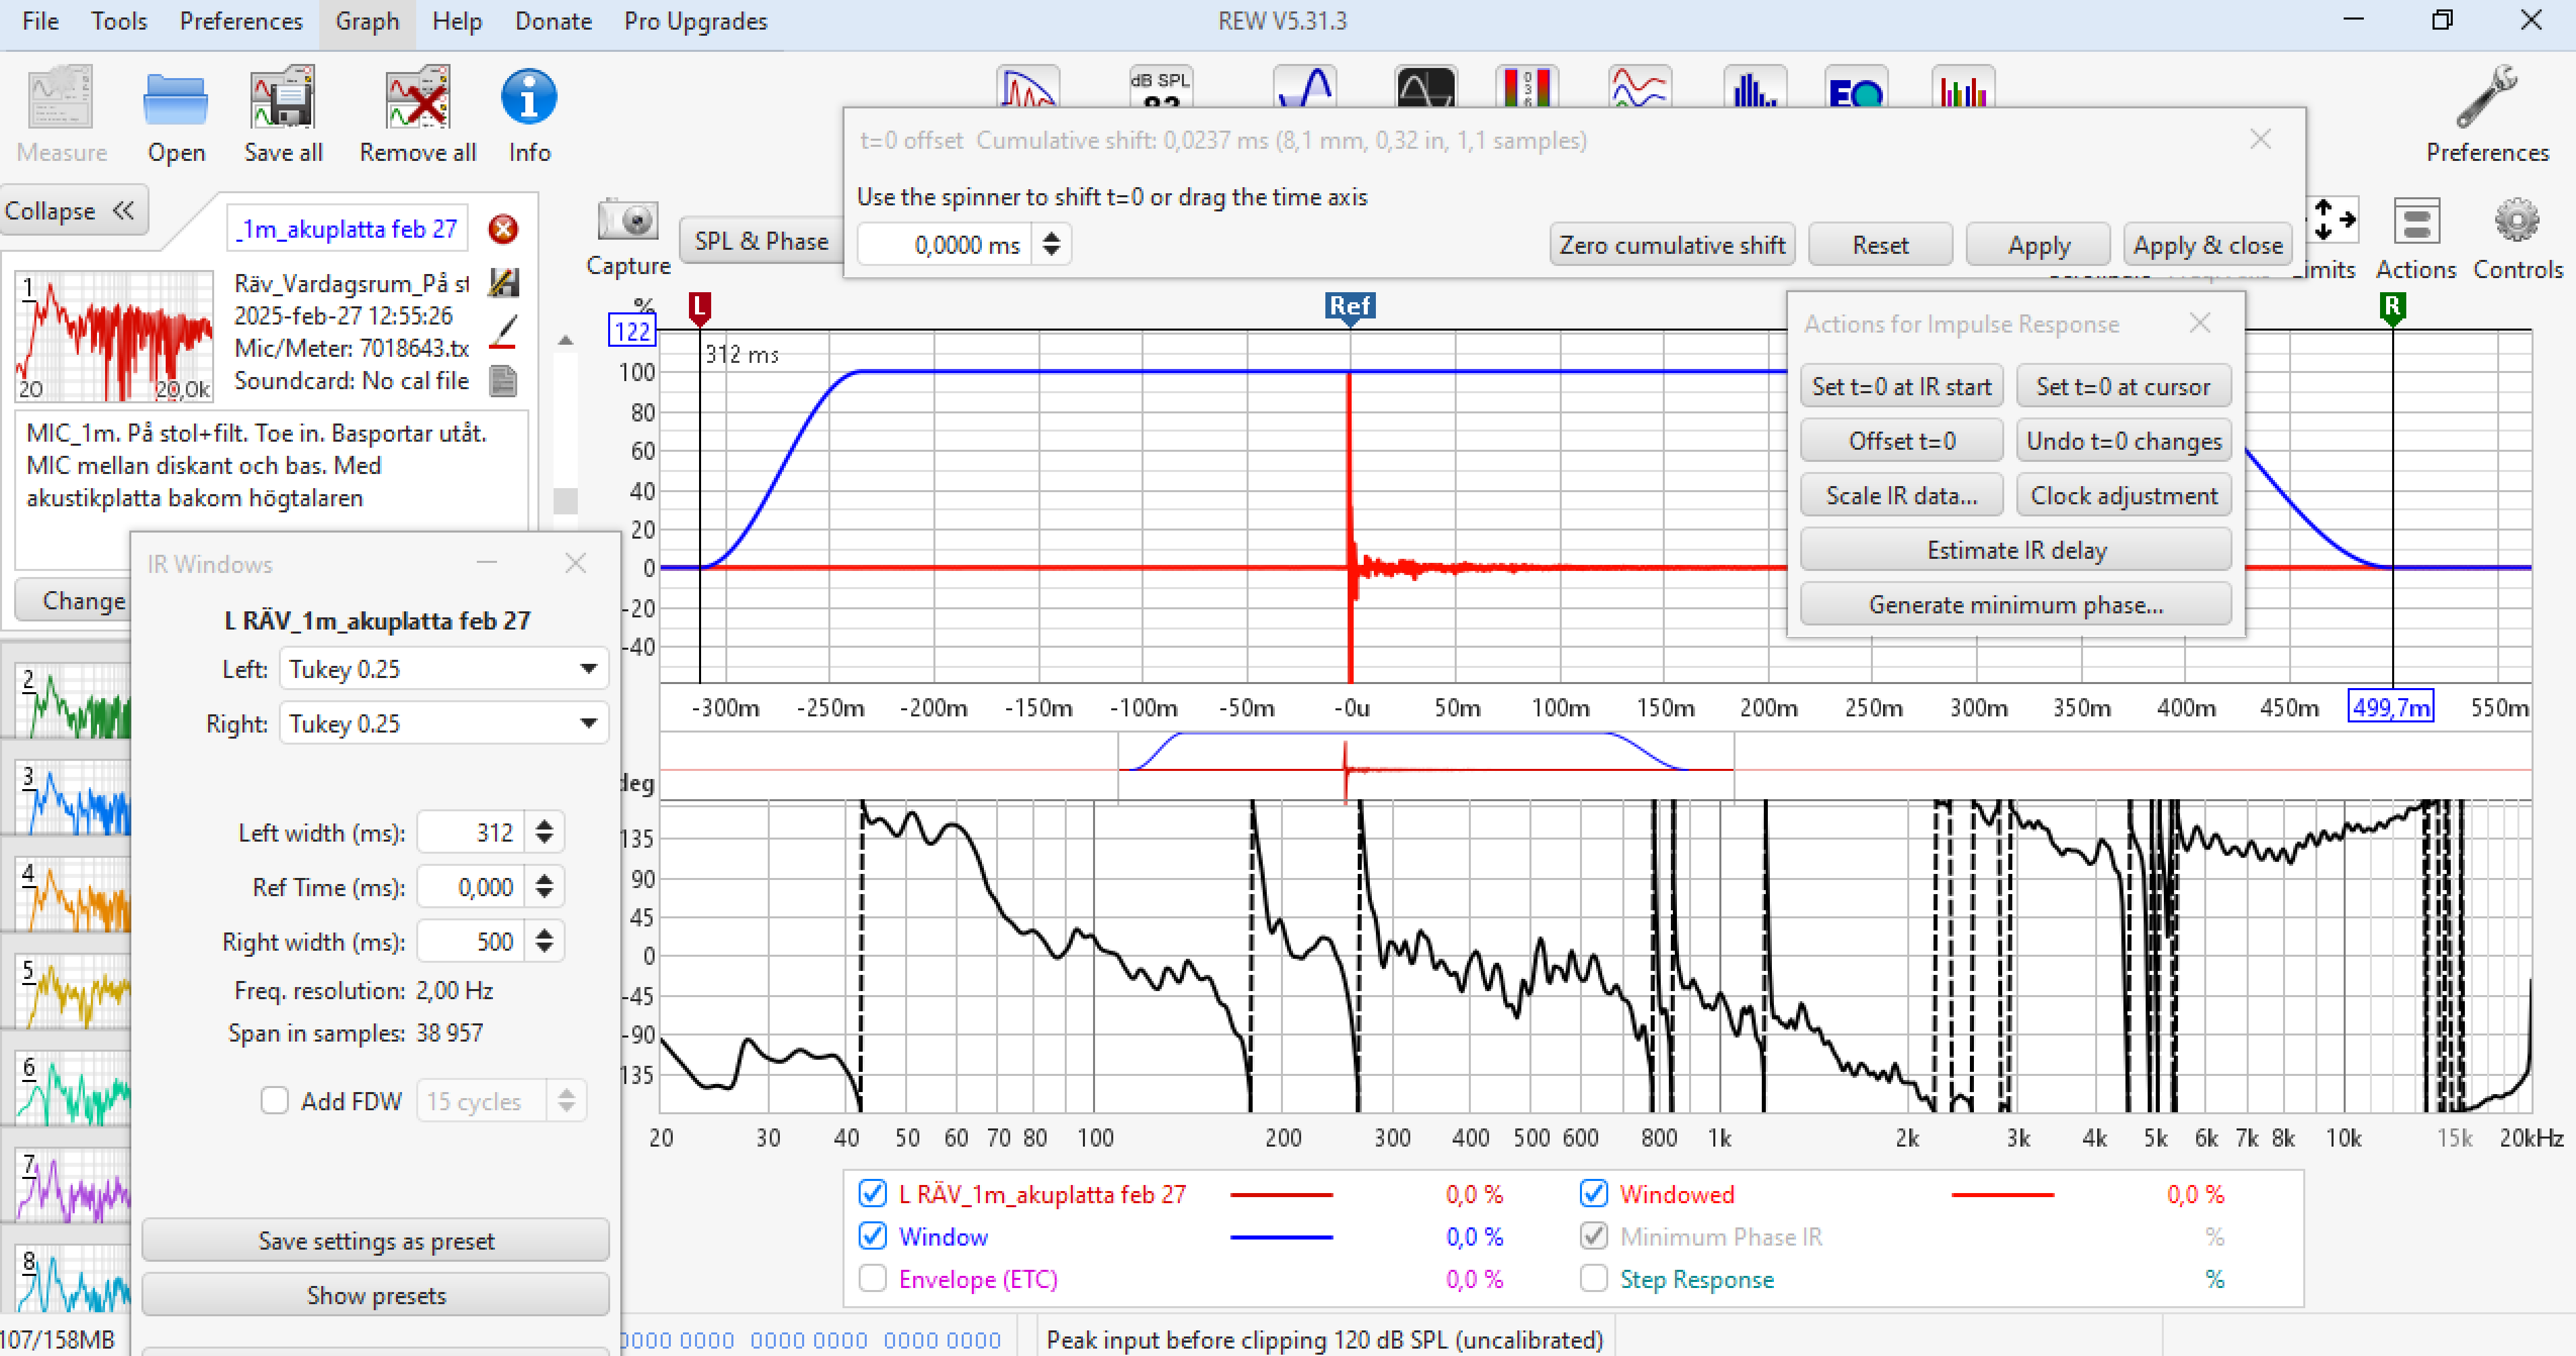Screen dimensions: 2576x1356
Task: Open the Left window type dropdown
Action: [443, 668]
